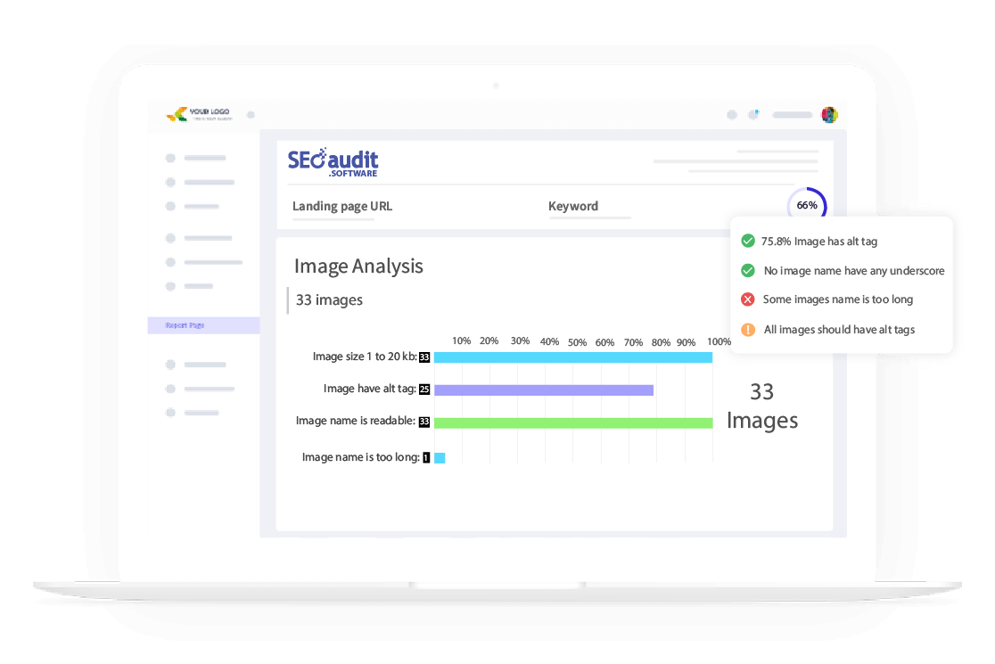Open the Keyword selector
This screenshot has height=664, width=995.
pos(573,206)
